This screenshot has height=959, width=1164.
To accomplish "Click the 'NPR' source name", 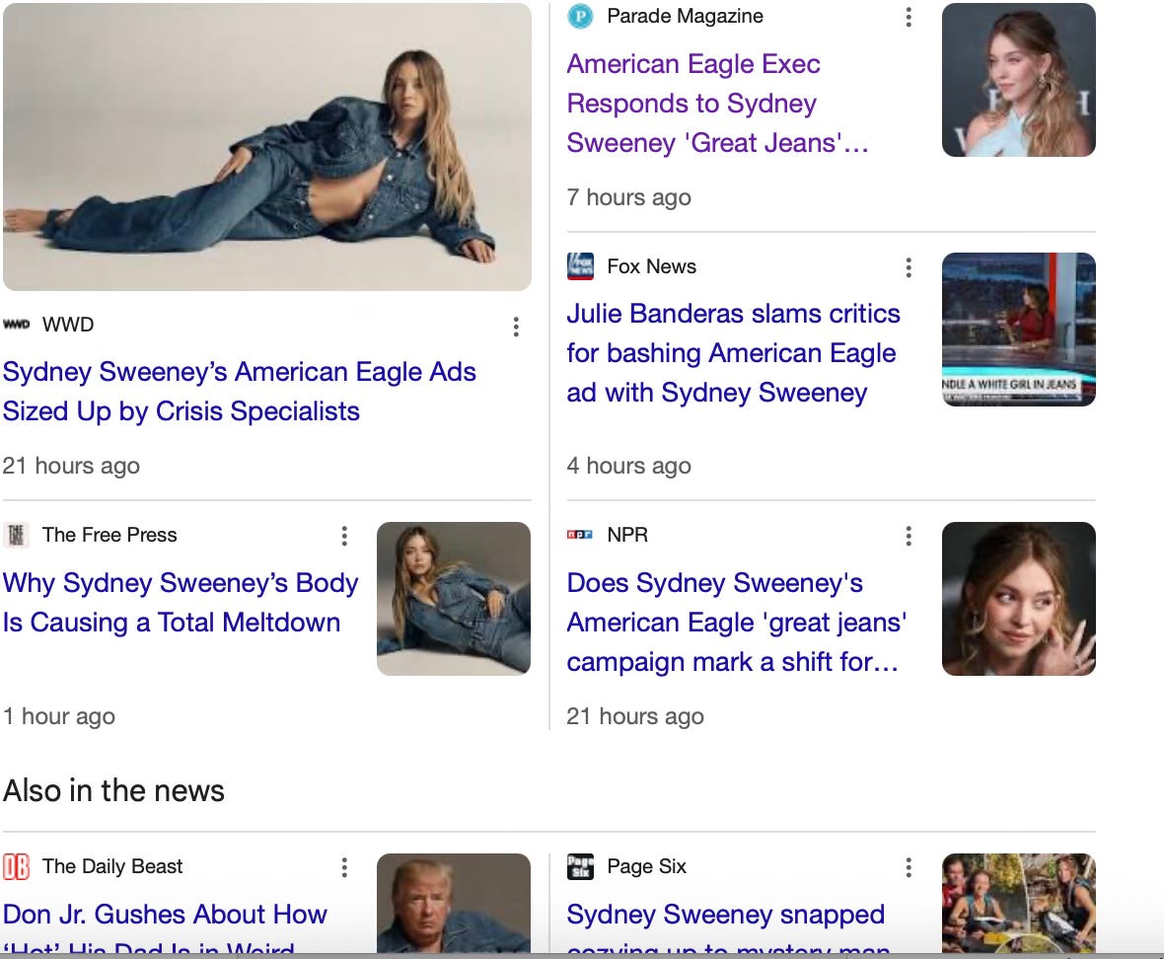I will click(x=627, y=535).
